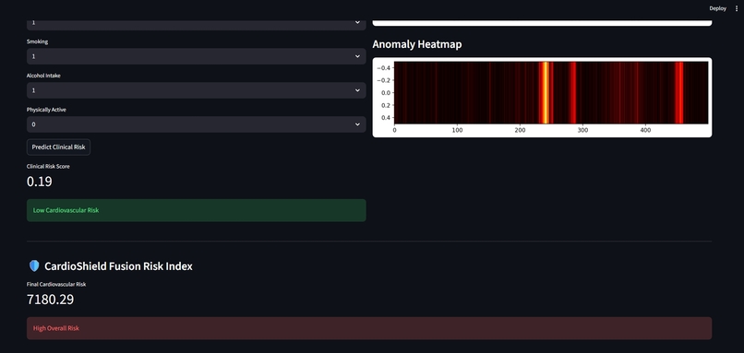Click the Physically Active field label
This screenshot has height=353, width=744.
(46, 110)
